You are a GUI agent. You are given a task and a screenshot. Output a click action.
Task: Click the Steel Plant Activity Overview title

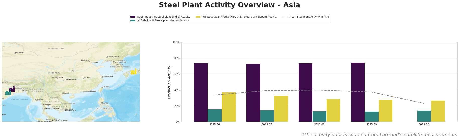[229, 5]
